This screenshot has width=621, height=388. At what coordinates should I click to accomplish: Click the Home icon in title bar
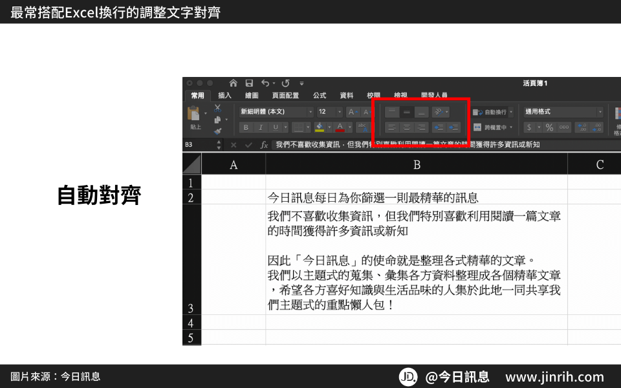tap(234, 83)
